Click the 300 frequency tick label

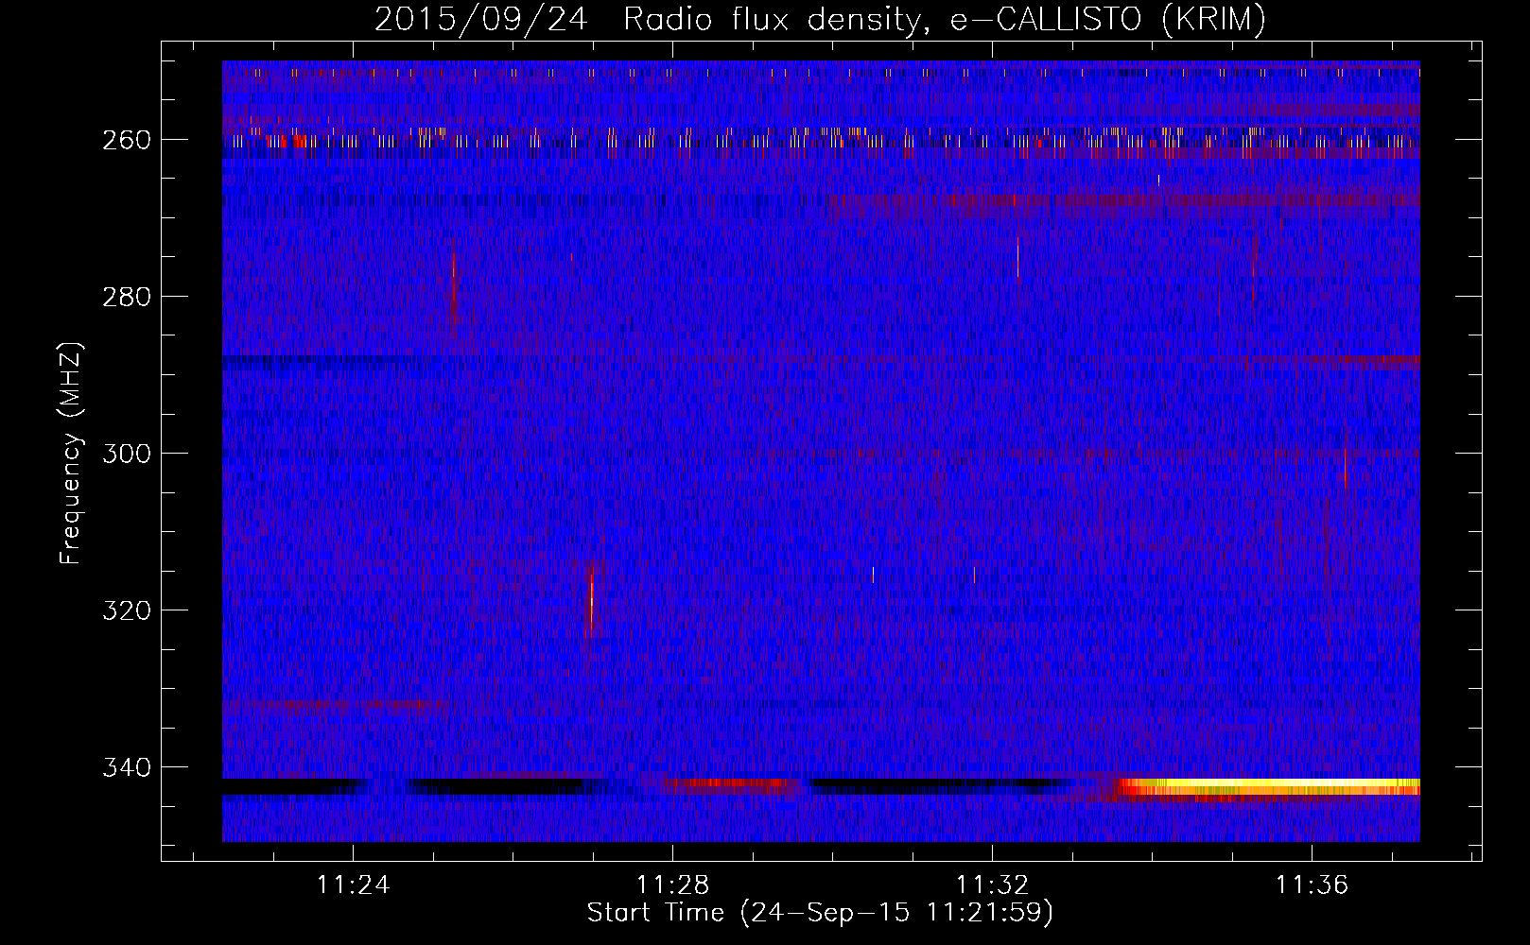[126, 454]
